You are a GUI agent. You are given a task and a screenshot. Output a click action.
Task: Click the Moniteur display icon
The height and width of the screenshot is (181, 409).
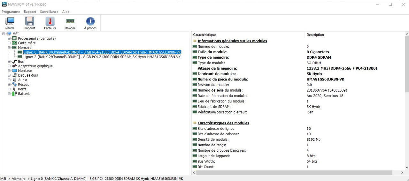pos(14,71)
